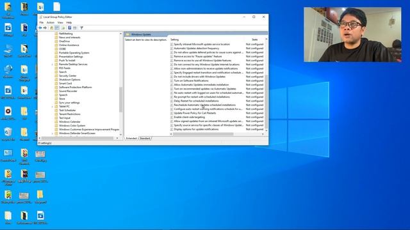Click the tree pane vertical scrollbar thumb
Viewport: 410px width, 230px height.
(120, 100)
